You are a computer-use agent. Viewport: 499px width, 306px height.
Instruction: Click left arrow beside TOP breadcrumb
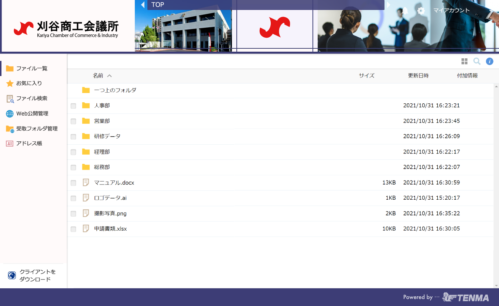[x=143, y=5]
